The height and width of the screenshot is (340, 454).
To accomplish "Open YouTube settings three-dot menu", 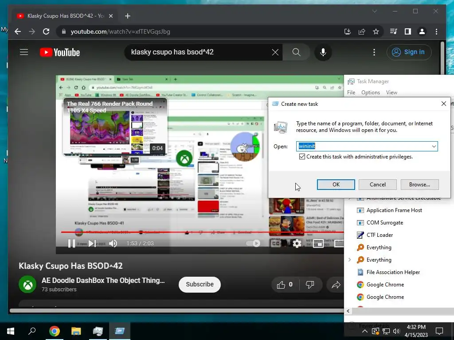I will pyautogui.click(x=374, y=52).
